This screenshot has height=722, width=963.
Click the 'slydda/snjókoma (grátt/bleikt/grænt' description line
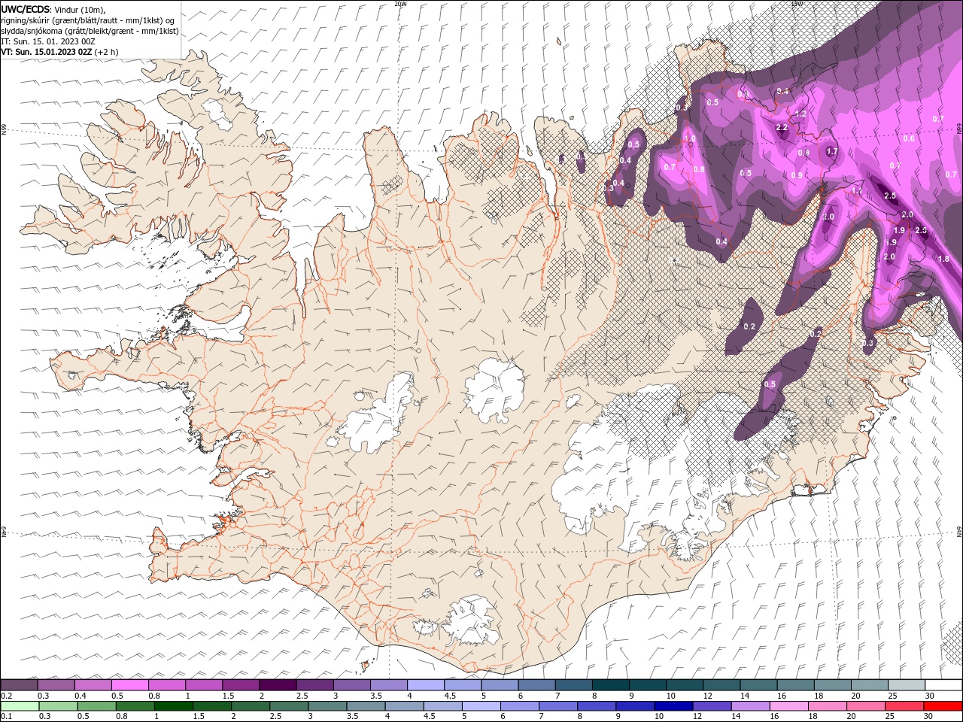pyautogui.click(x=90, y=31)
